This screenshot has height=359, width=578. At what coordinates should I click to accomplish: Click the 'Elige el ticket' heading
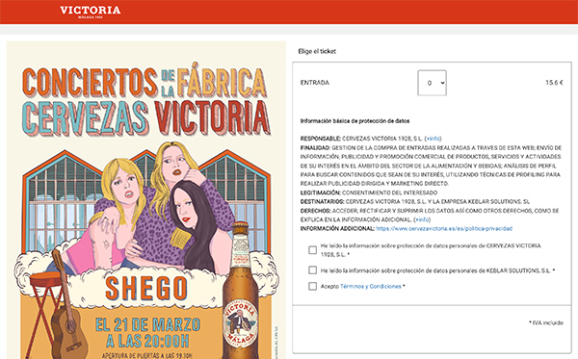[317, 51]
